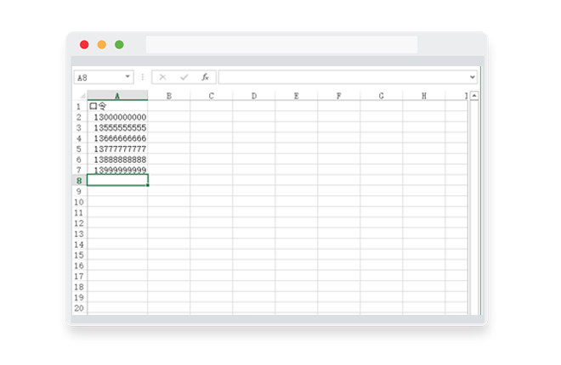
Task: Click cell A2 containing 13000000000
Action: pos(117,117)
